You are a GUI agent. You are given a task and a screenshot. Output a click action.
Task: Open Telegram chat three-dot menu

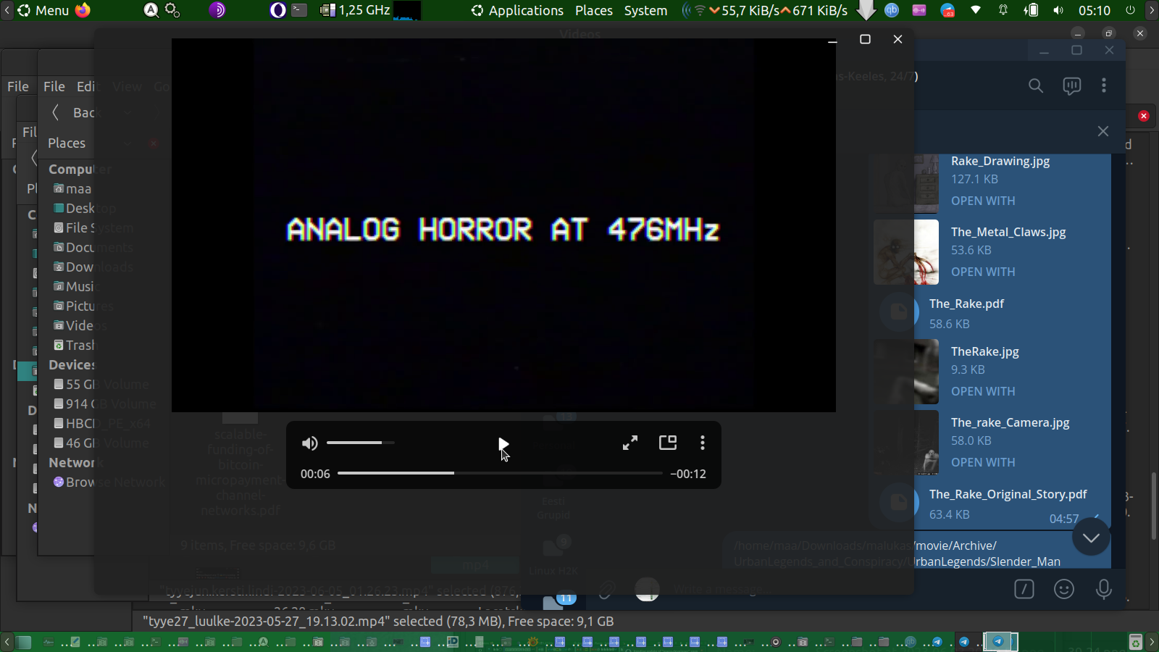point(1104,85)
